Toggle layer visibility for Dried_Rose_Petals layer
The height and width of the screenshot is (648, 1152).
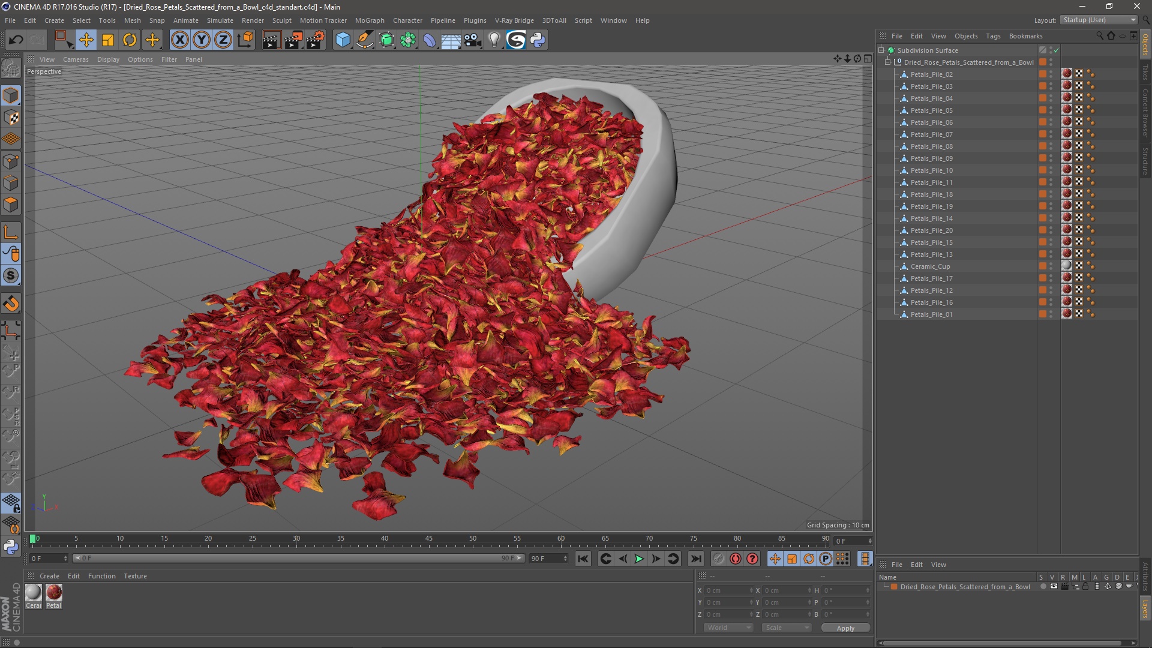[x=1053, y=587]
